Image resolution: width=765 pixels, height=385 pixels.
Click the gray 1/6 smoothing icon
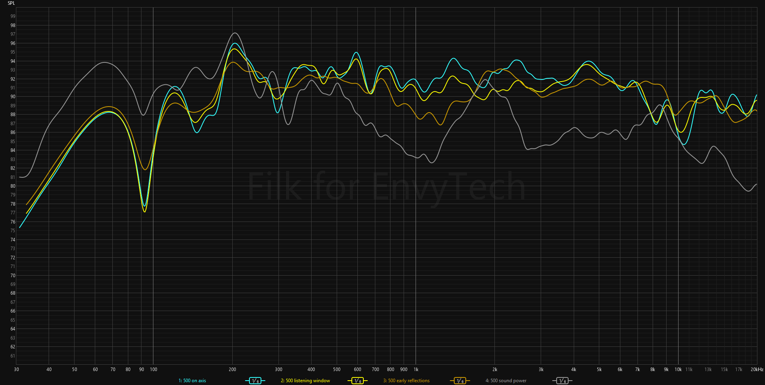coord(562,381)
